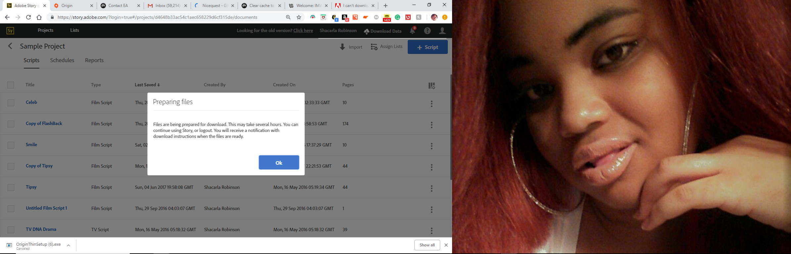This screenshot has width=791, height=254.
Task: Select the checkbox beside Tipsy
Action: [11, 188]
